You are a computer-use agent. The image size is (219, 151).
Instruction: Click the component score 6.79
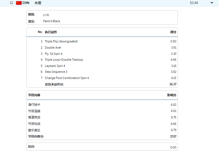(x=174, y=130)
